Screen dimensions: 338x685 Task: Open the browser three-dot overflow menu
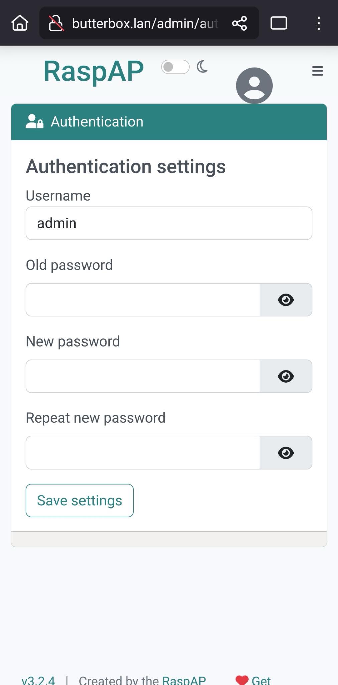pyautogui.click(x=318, y=23)
